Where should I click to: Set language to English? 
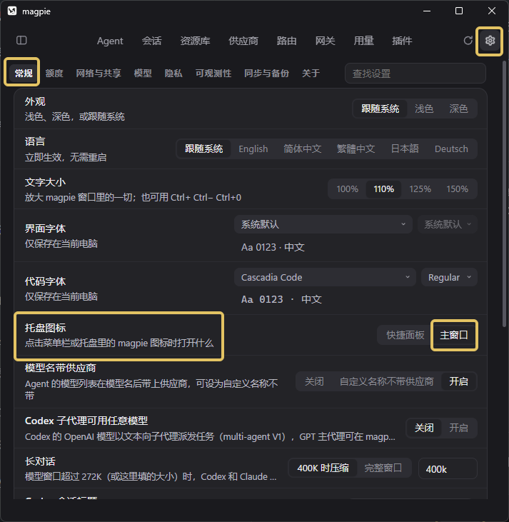tap(253, 149)
